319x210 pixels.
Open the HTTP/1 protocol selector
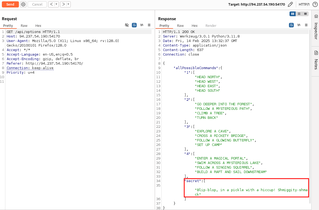coord(304,4)
